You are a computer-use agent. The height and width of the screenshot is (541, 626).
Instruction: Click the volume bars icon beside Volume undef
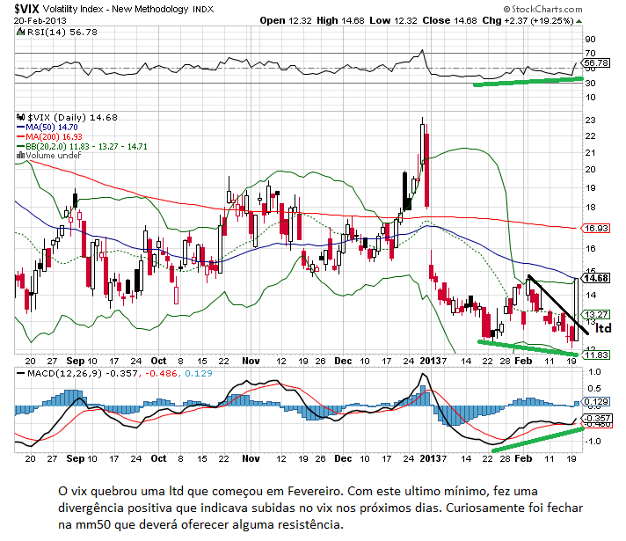(x=20, y=155)
